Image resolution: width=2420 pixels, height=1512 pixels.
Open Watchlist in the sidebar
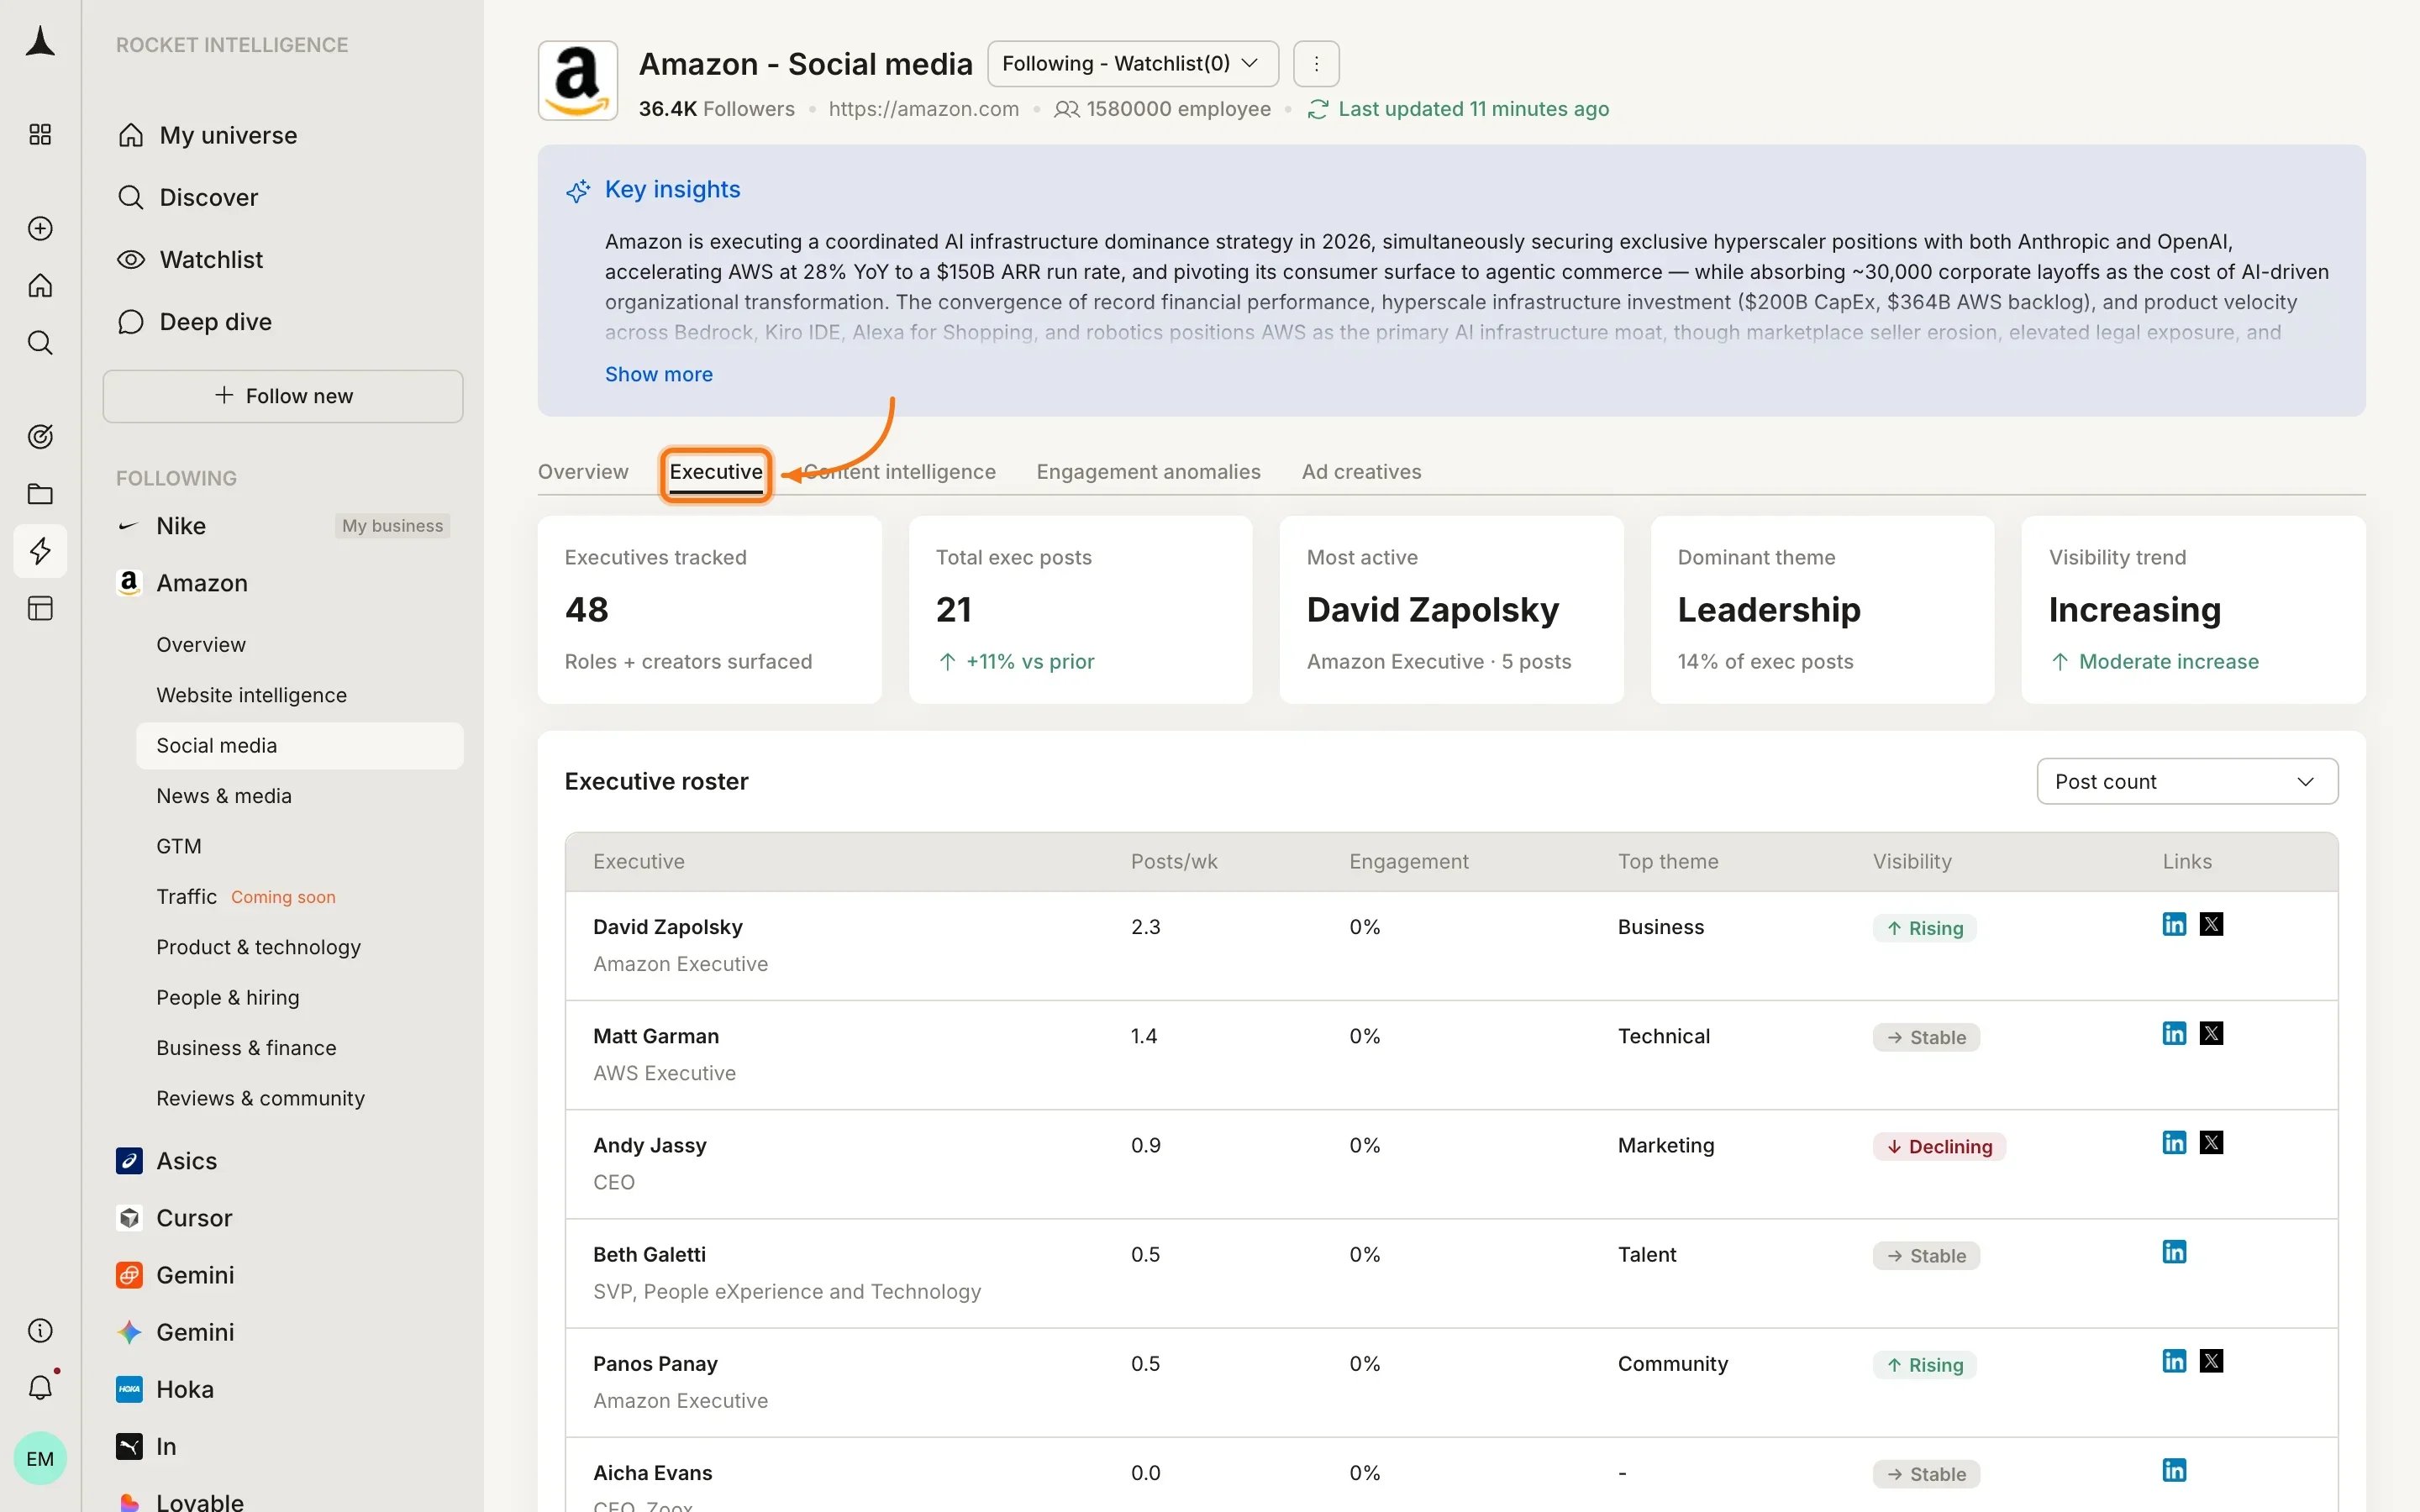(211, 259)
